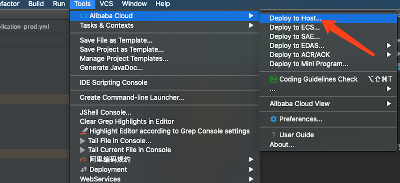Select Deploy to Host menu entry
This screenshot has width=400, height=183.
(x=295, y=18)
